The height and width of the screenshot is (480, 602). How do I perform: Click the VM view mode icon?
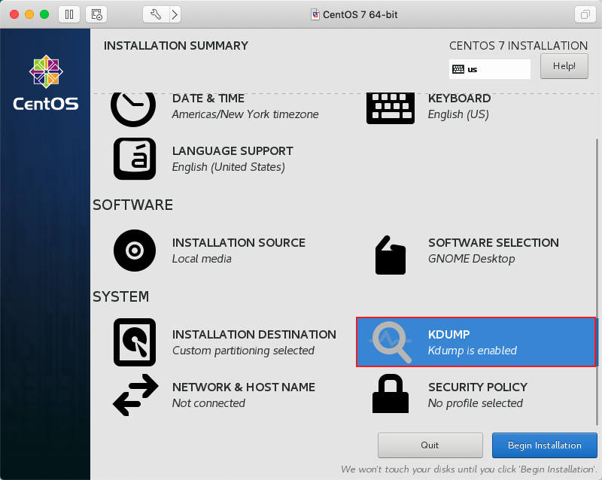pos(585,14)
